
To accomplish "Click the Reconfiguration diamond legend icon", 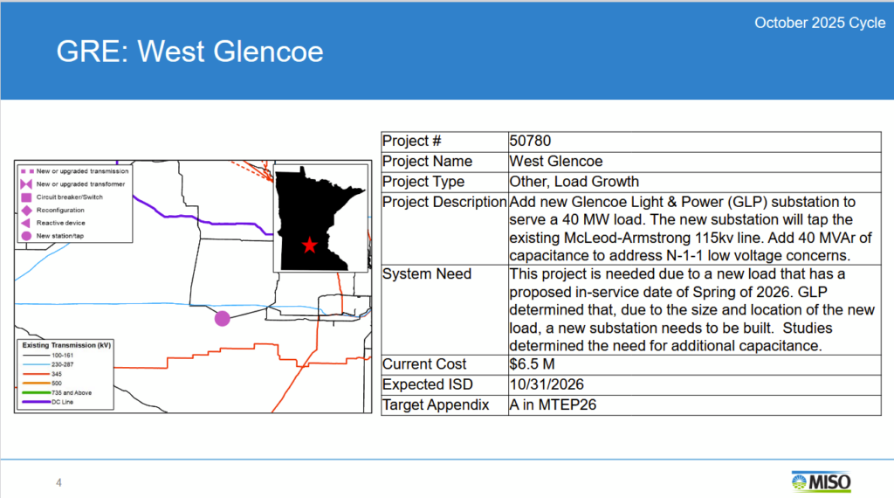I will [x=27, y=211].
